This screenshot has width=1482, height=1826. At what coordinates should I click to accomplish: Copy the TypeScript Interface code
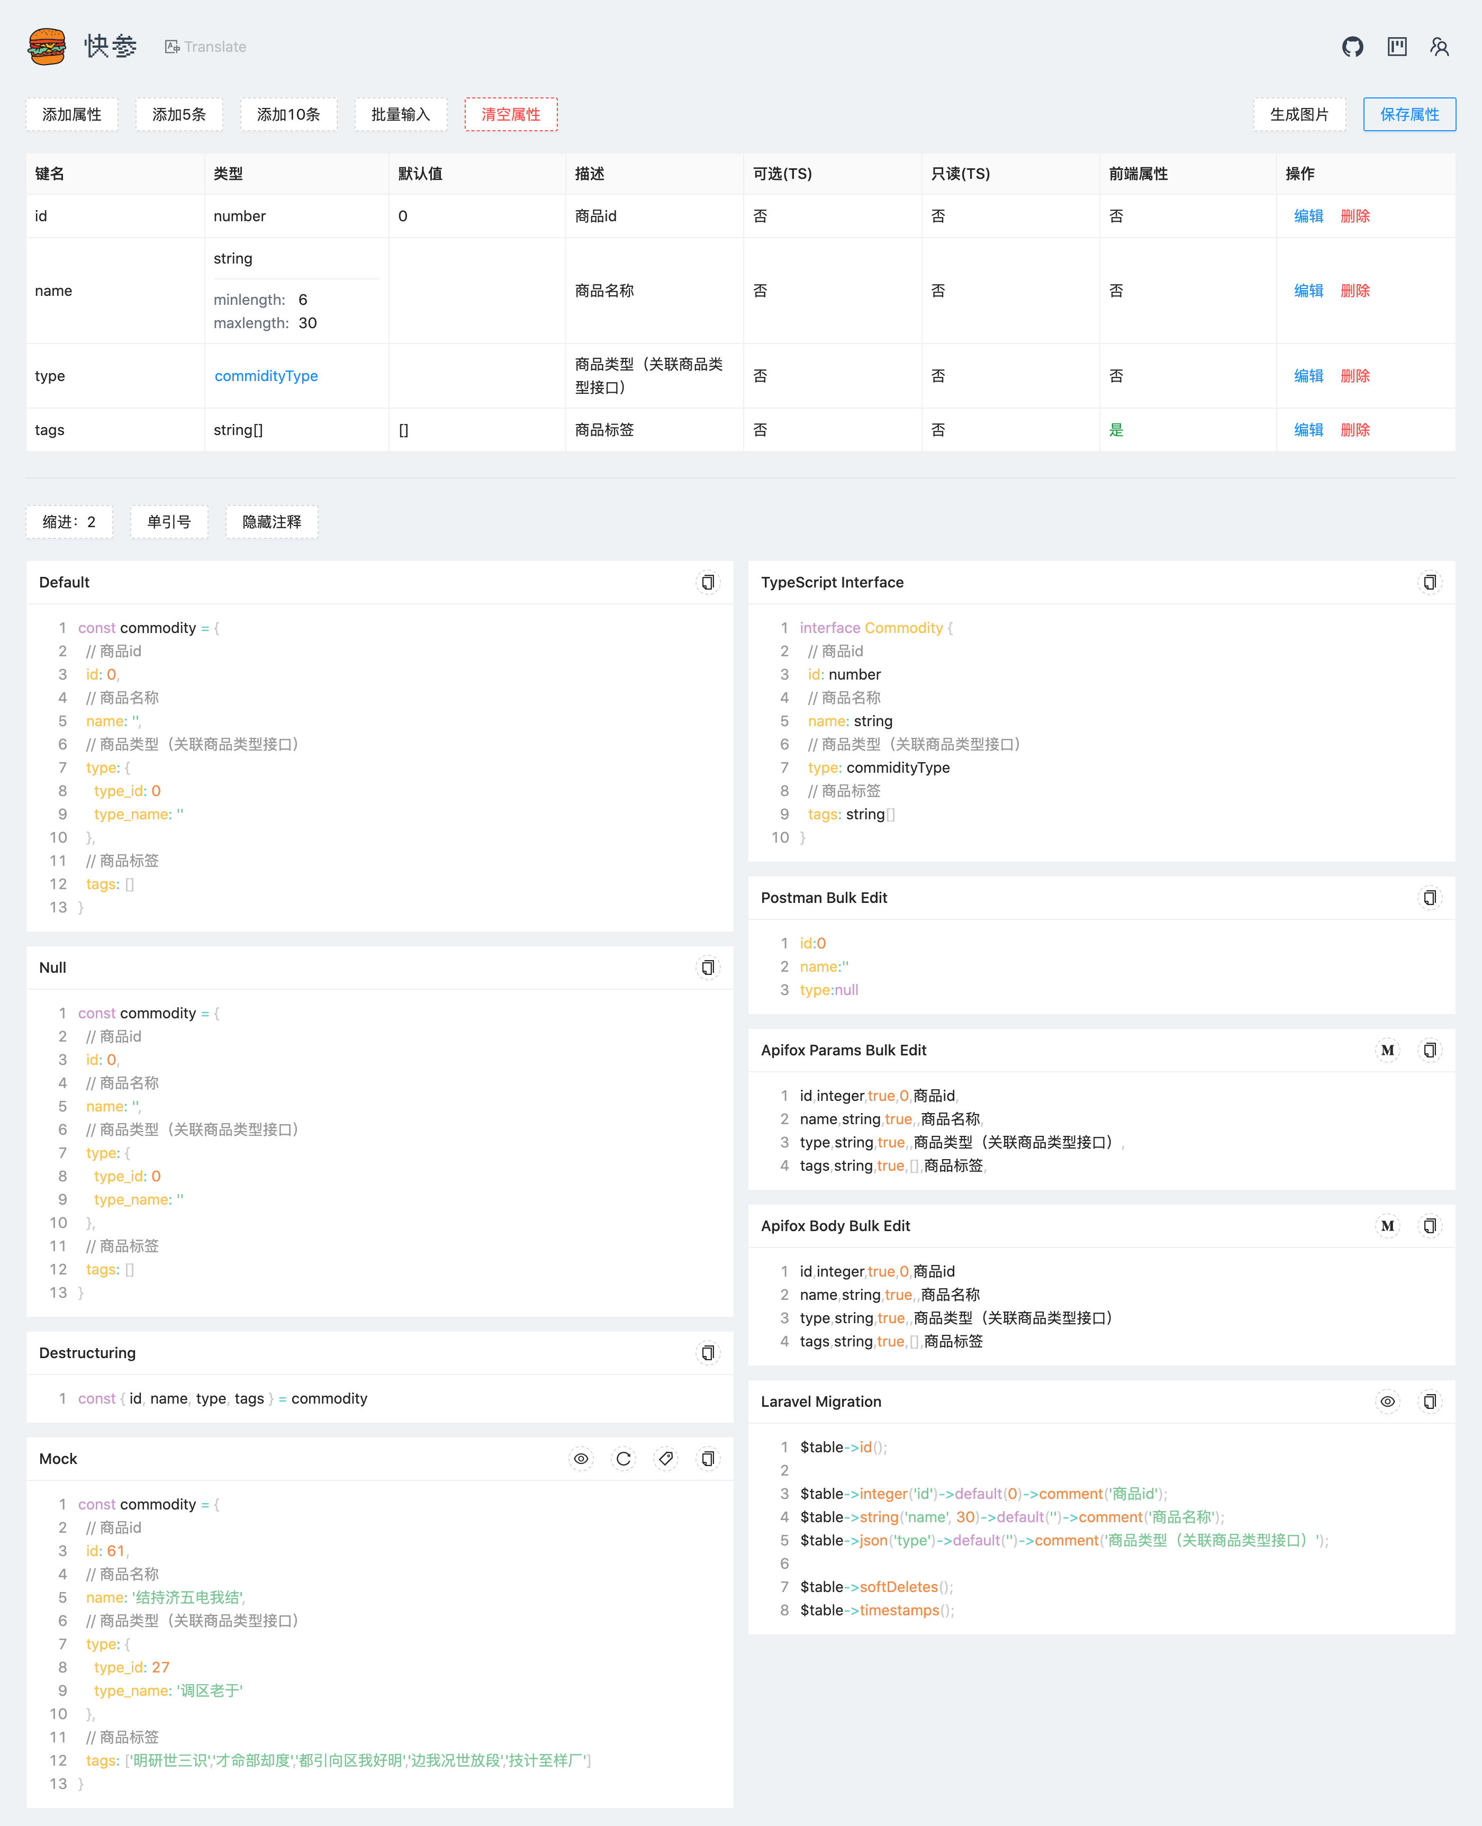[1430, 582]
